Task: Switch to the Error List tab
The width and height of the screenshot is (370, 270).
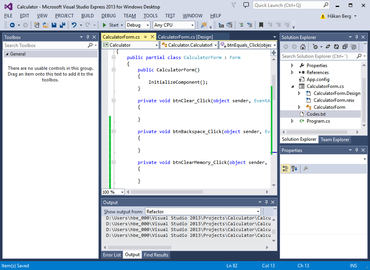Action: click(x=112, y=255)
